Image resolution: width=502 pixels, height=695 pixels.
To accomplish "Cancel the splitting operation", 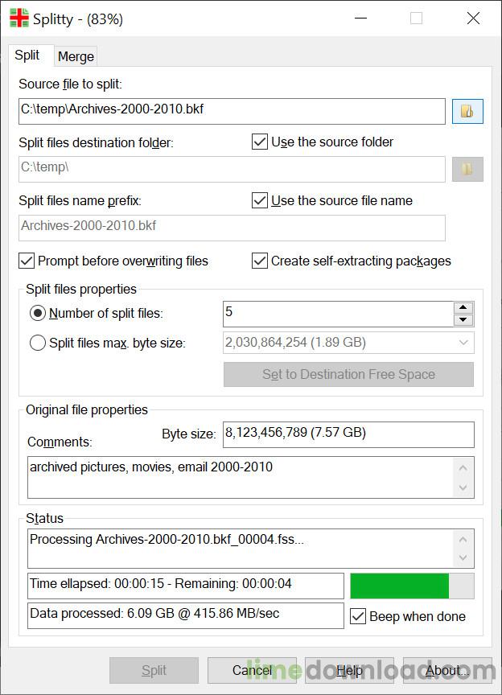I will tap(252, 670).
